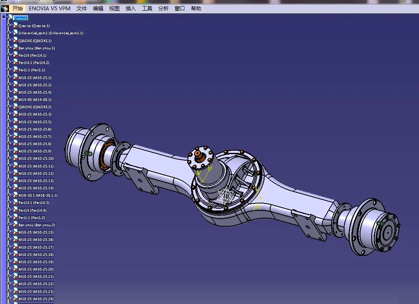The height and width of the screenshot is (304, 419).
Task: Expand the M10-25 (M10-25.8) tree node
Action: 9,143
